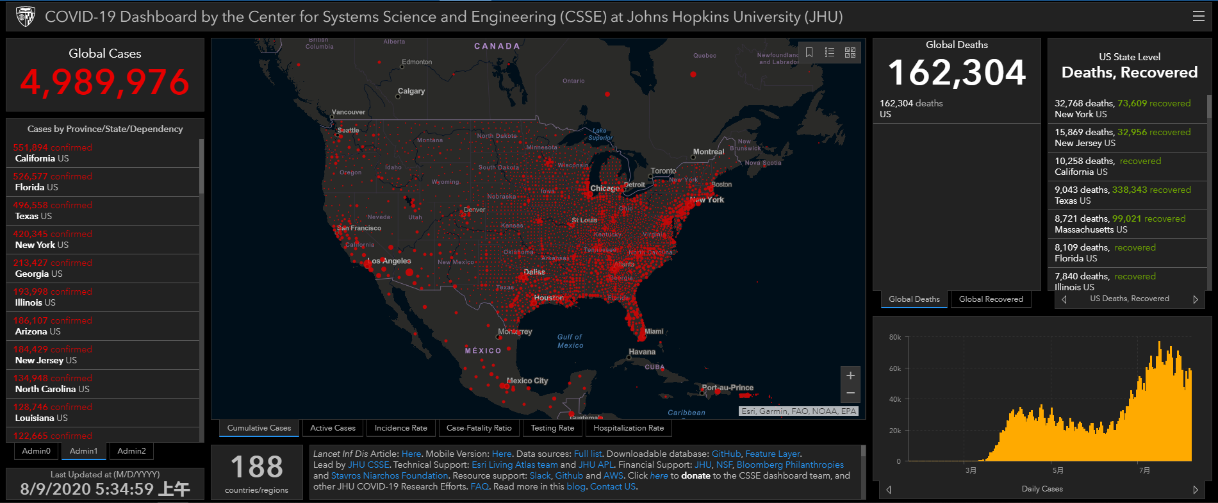Select Texas US with 496,558 confirmed
This screenshot has width=1218, height=503.
click(x=103, y=211)
